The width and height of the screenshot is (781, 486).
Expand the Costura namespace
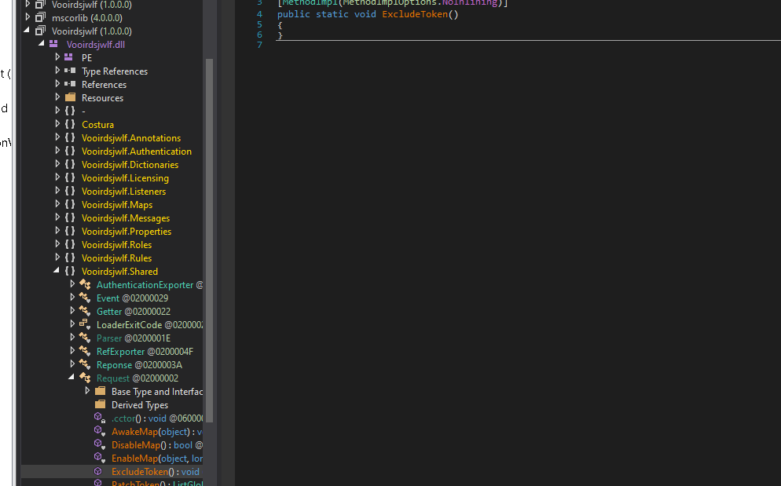pos(57,123)
